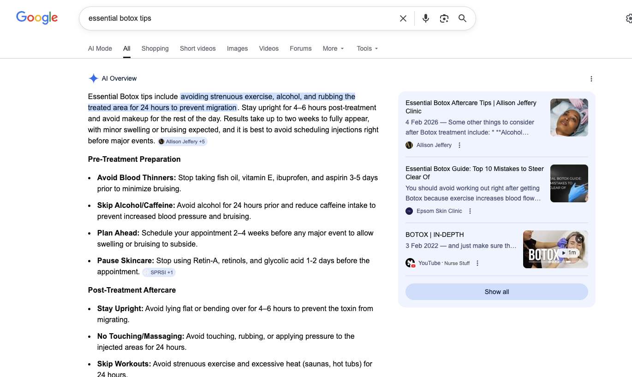Switch to Images tab
The height and width of the screenshot is (377, 632).
click(x=237, y=48)
